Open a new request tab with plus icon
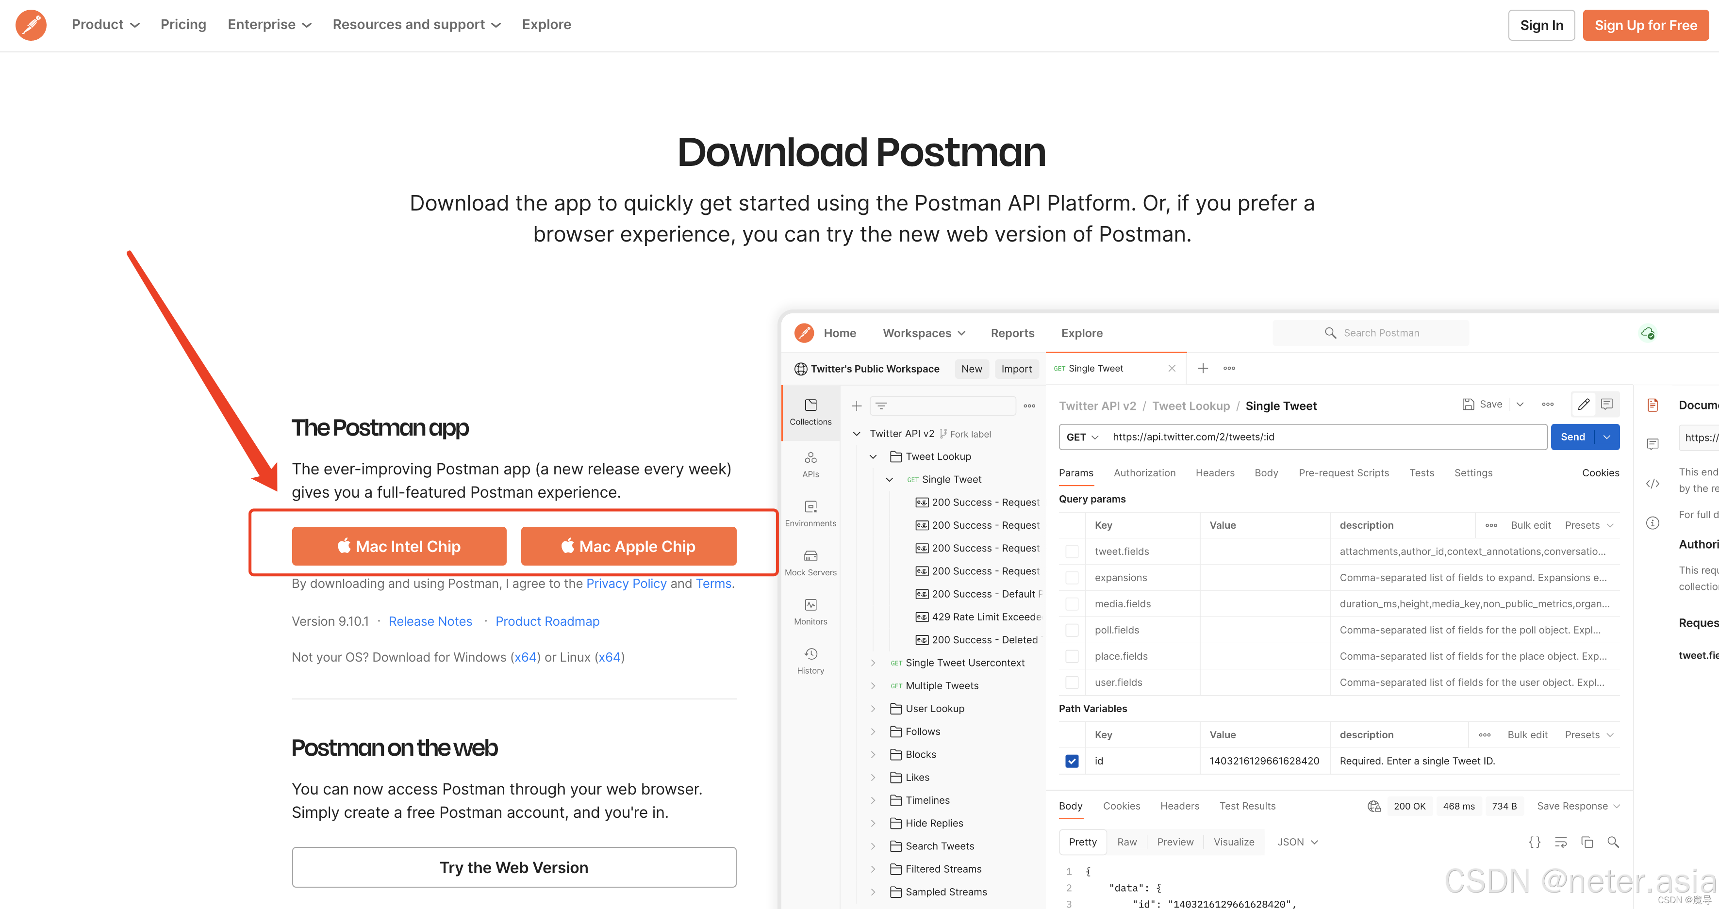The height and width of the screenshot is (909, 1719). tap(1203, 368)
